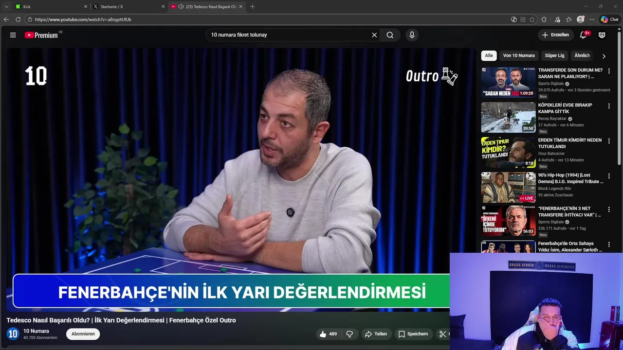Open options for TRANSFERDE SON DURUM video
The image size is (623, 350).
608,71
